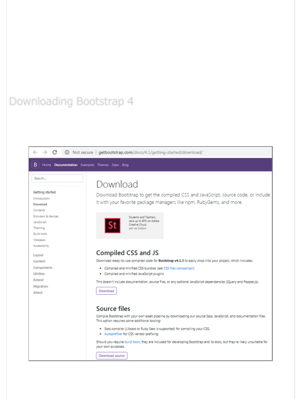Click the CSS files comparison link
Screen dimensions: 301x399
click(178, 269)
